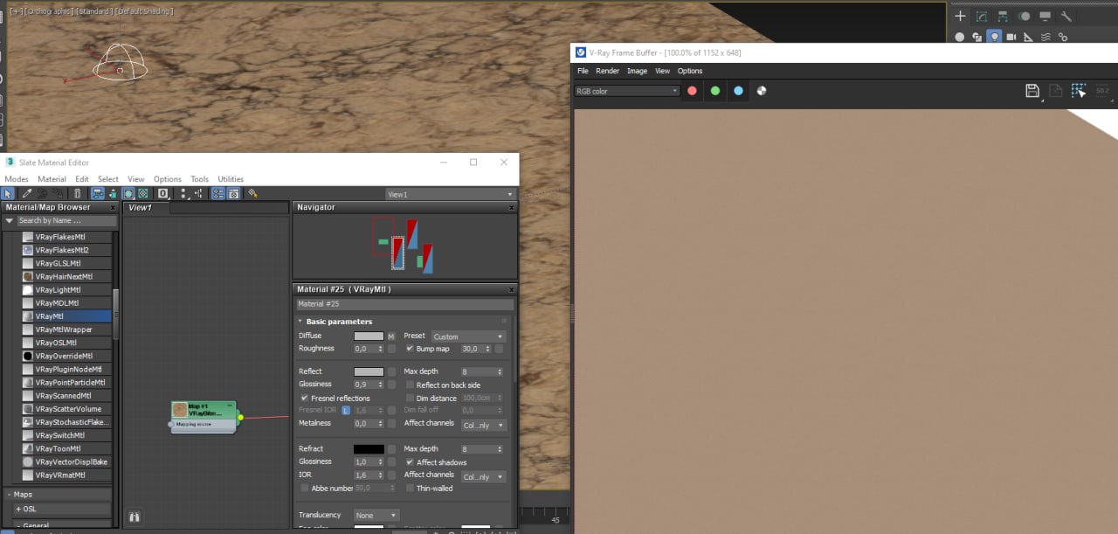Click the Diffuse color swatch
1118x534 pixels.
369,336
